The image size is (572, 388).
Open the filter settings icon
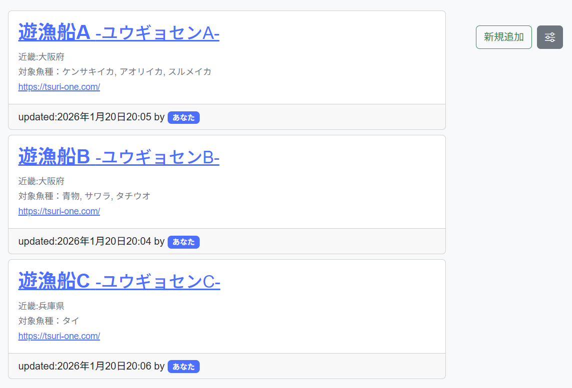(x=549, y=37)
